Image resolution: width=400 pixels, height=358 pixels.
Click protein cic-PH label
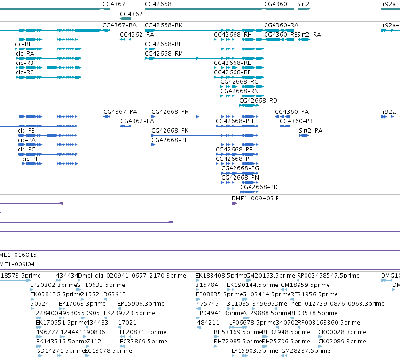point(31,159)
